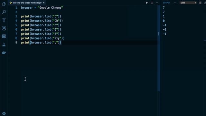Split the editor to the right
This screenshot has width=206, height=116.
152,3
